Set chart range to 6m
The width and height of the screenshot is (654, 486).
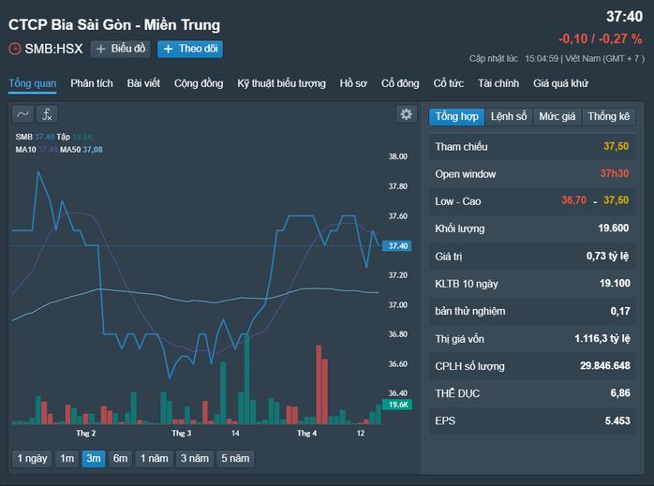(120, 459)
